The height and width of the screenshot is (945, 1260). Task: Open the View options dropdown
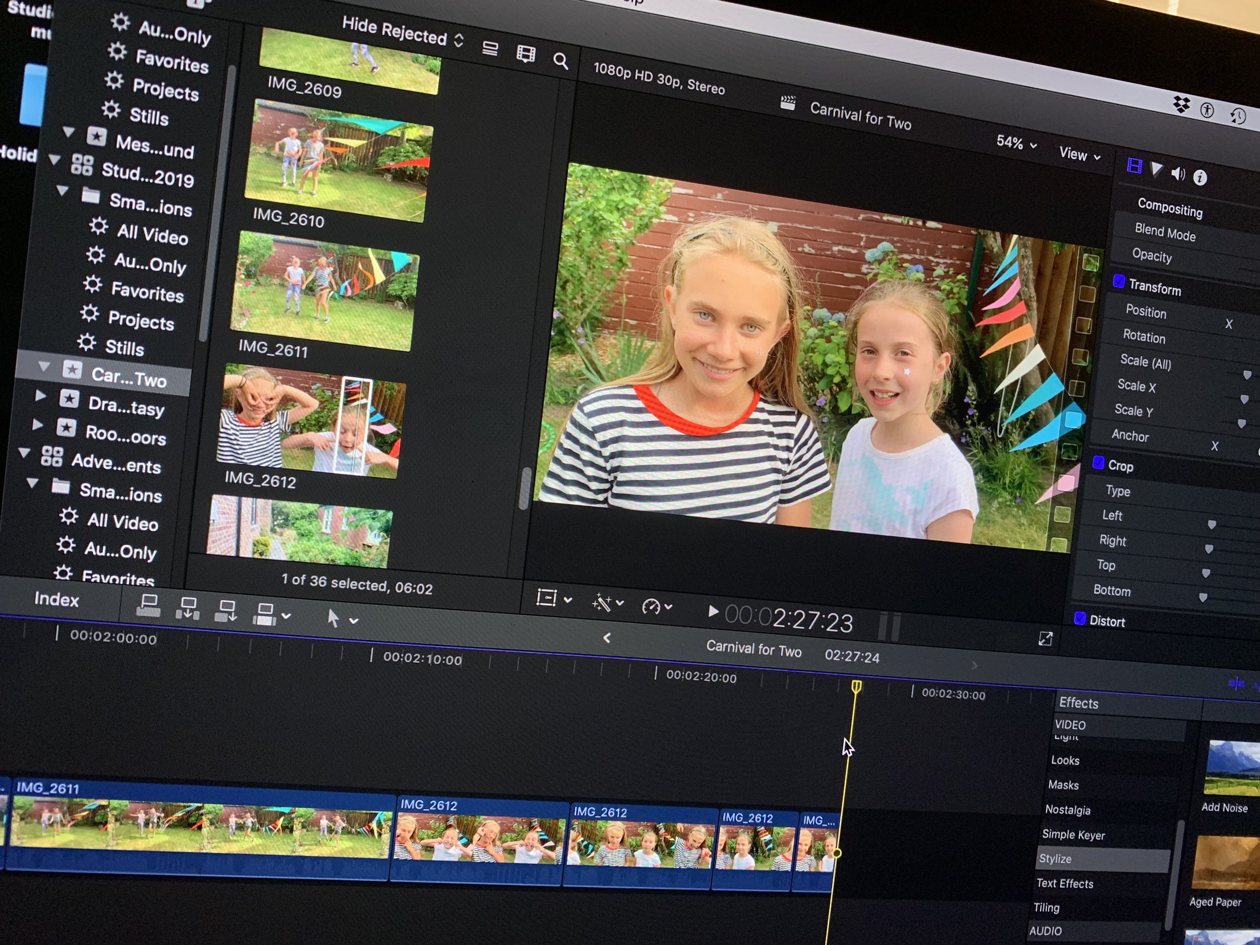point(1080,154)
